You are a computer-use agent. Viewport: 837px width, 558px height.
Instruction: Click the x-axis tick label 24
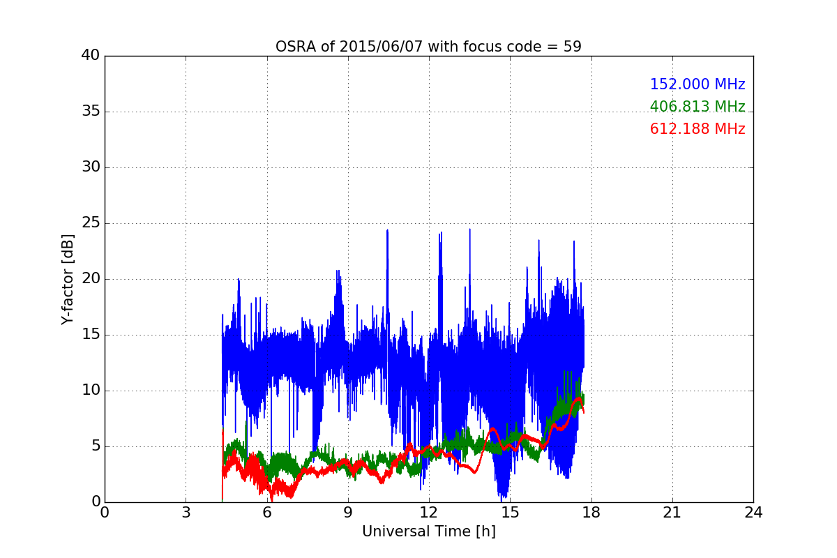[x=753, y=513]
